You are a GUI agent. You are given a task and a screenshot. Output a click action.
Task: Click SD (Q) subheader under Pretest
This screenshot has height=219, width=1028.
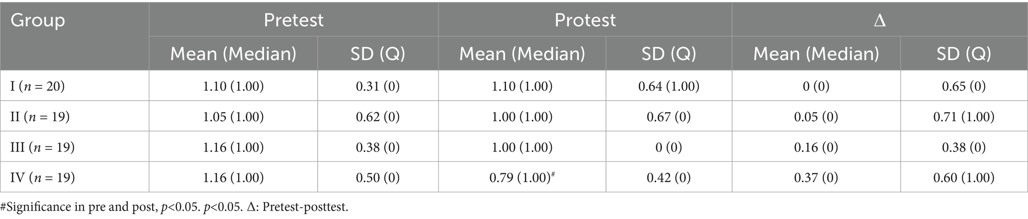378,53
